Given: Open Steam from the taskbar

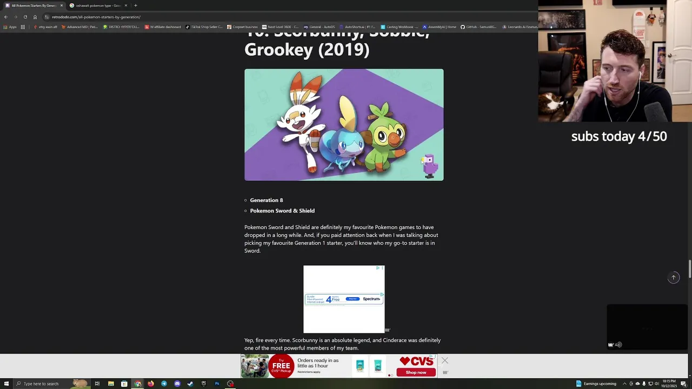Looking at the screenshot, I should point(190,384).
